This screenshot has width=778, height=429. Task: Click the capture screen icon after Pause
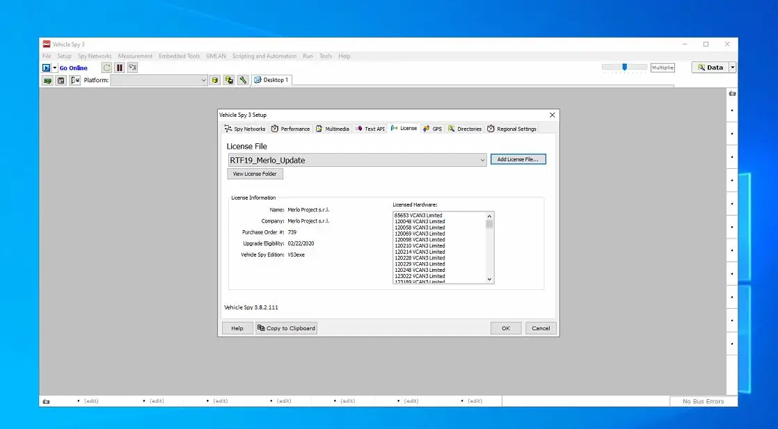click(x=132, y=67)
